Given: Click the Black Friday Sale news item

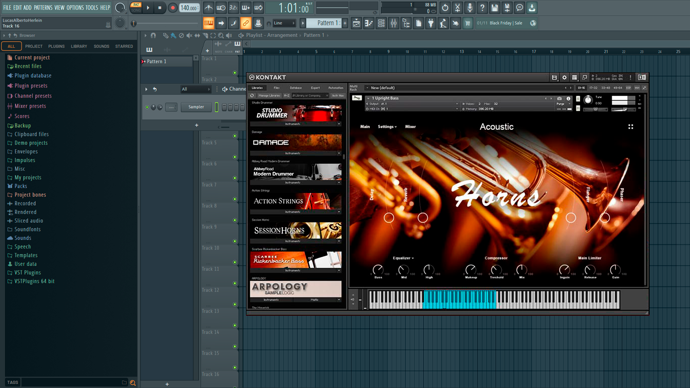Looking at the screenshot, I should tap(506, 23).
